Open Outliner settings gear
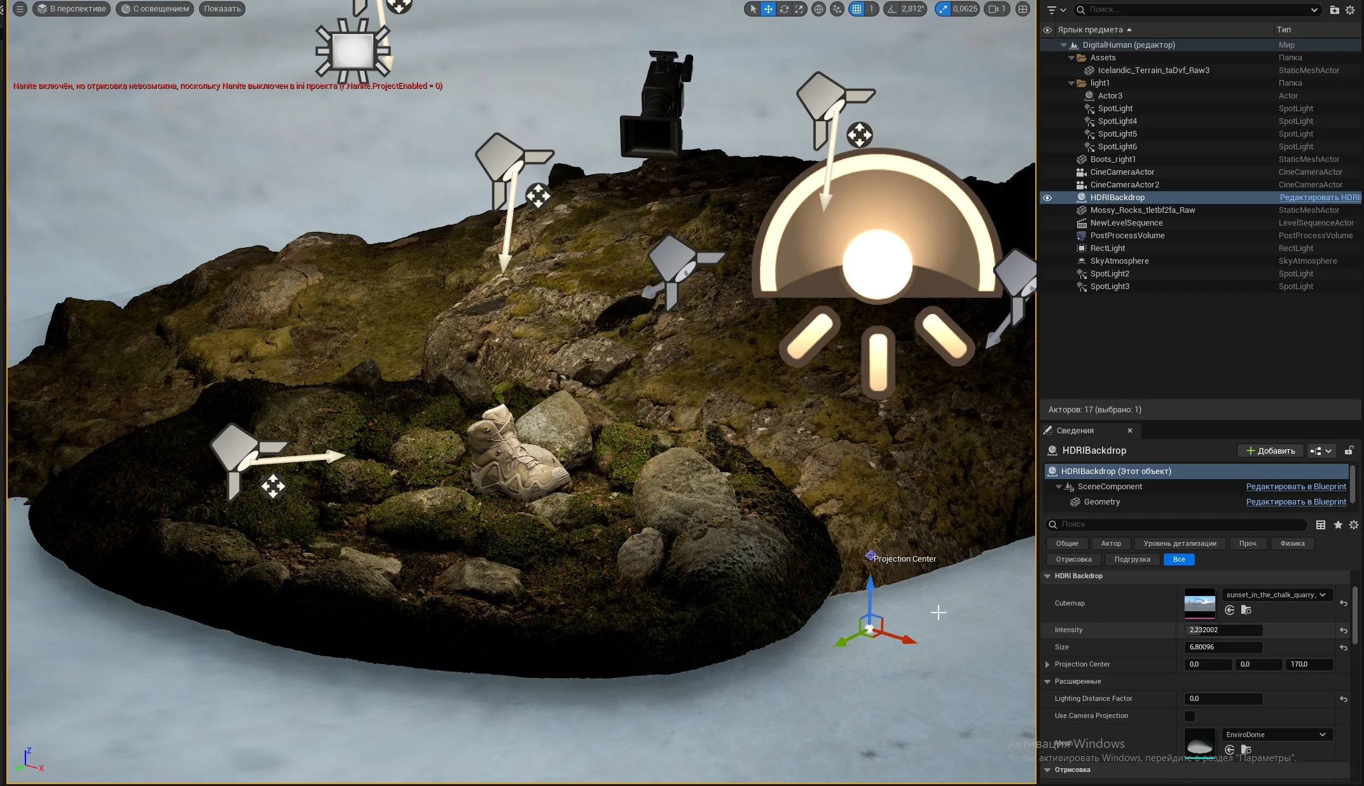 pos(1350,10)
